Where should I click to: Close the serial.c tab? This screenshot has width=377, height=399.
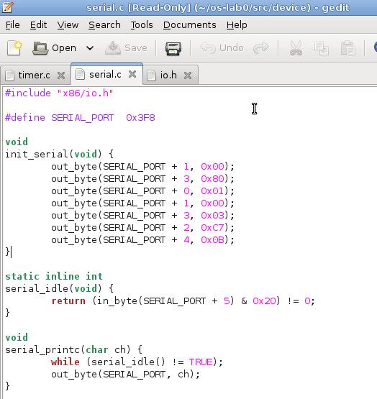(132, 74)
